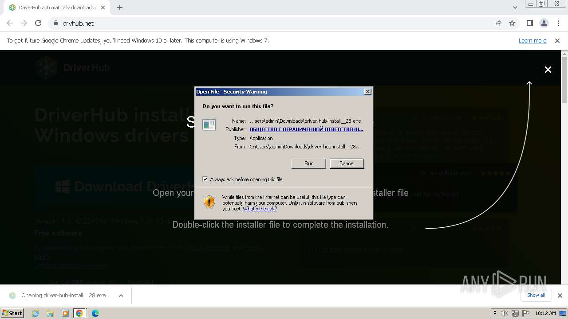Viewport: 568px width, 319px height.
Task: Click the browser Back arrow
Action: 10,23
